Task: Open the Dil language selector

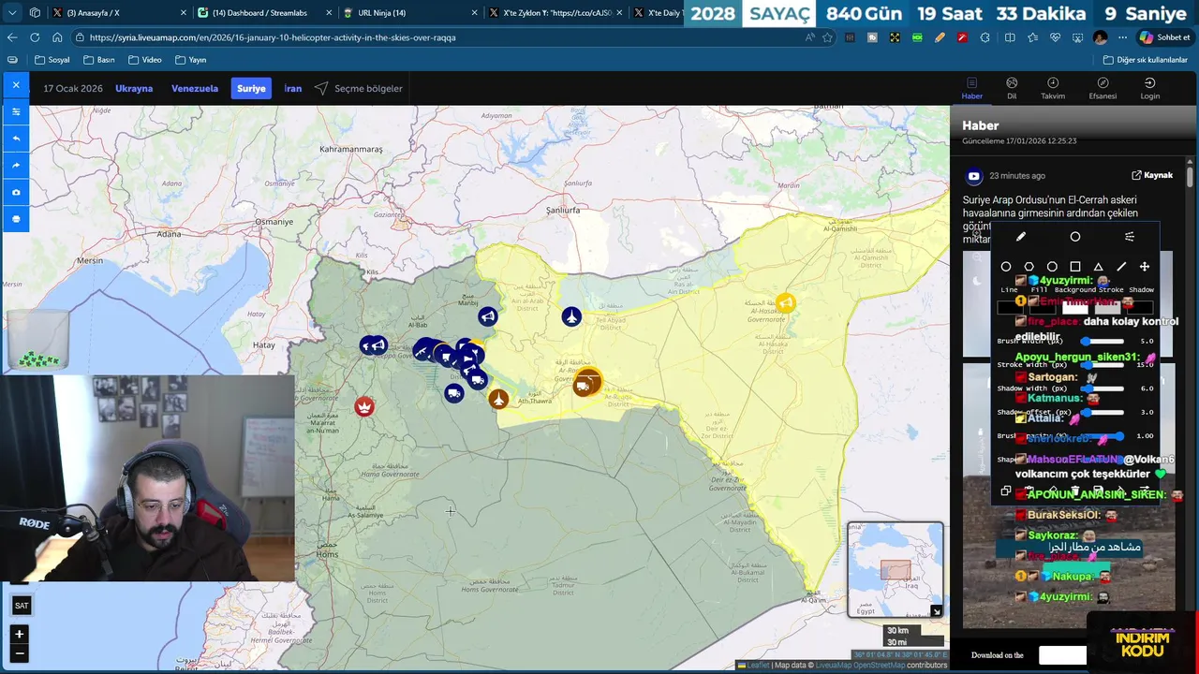Action: (x=1012, y=88)
